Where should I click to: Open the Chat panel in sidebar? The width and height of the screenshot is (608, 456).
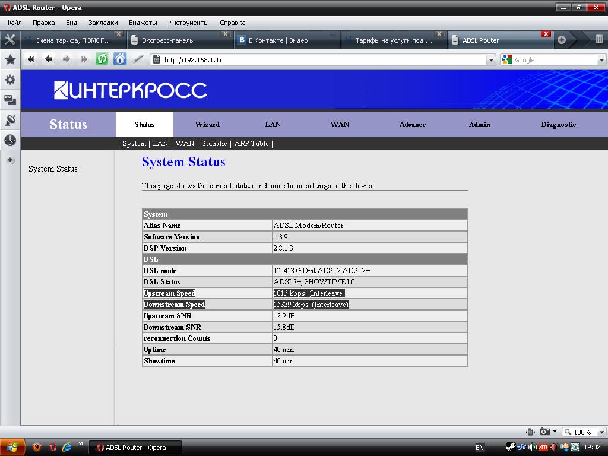[x=11, y=100]
